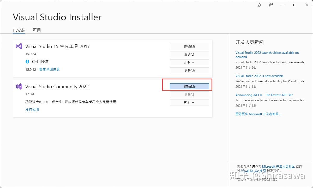Launch Community 2022 via its 启动 button
The height and width of the screenshot is (188, 313).
189,94
